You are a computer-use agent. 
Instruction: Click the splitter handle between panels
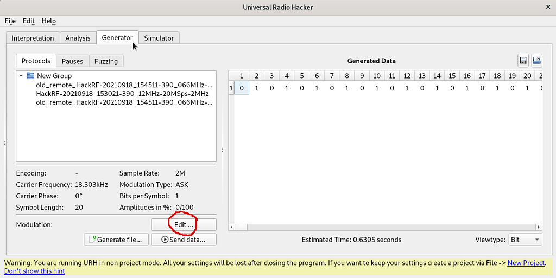click(x=222, y=150)
